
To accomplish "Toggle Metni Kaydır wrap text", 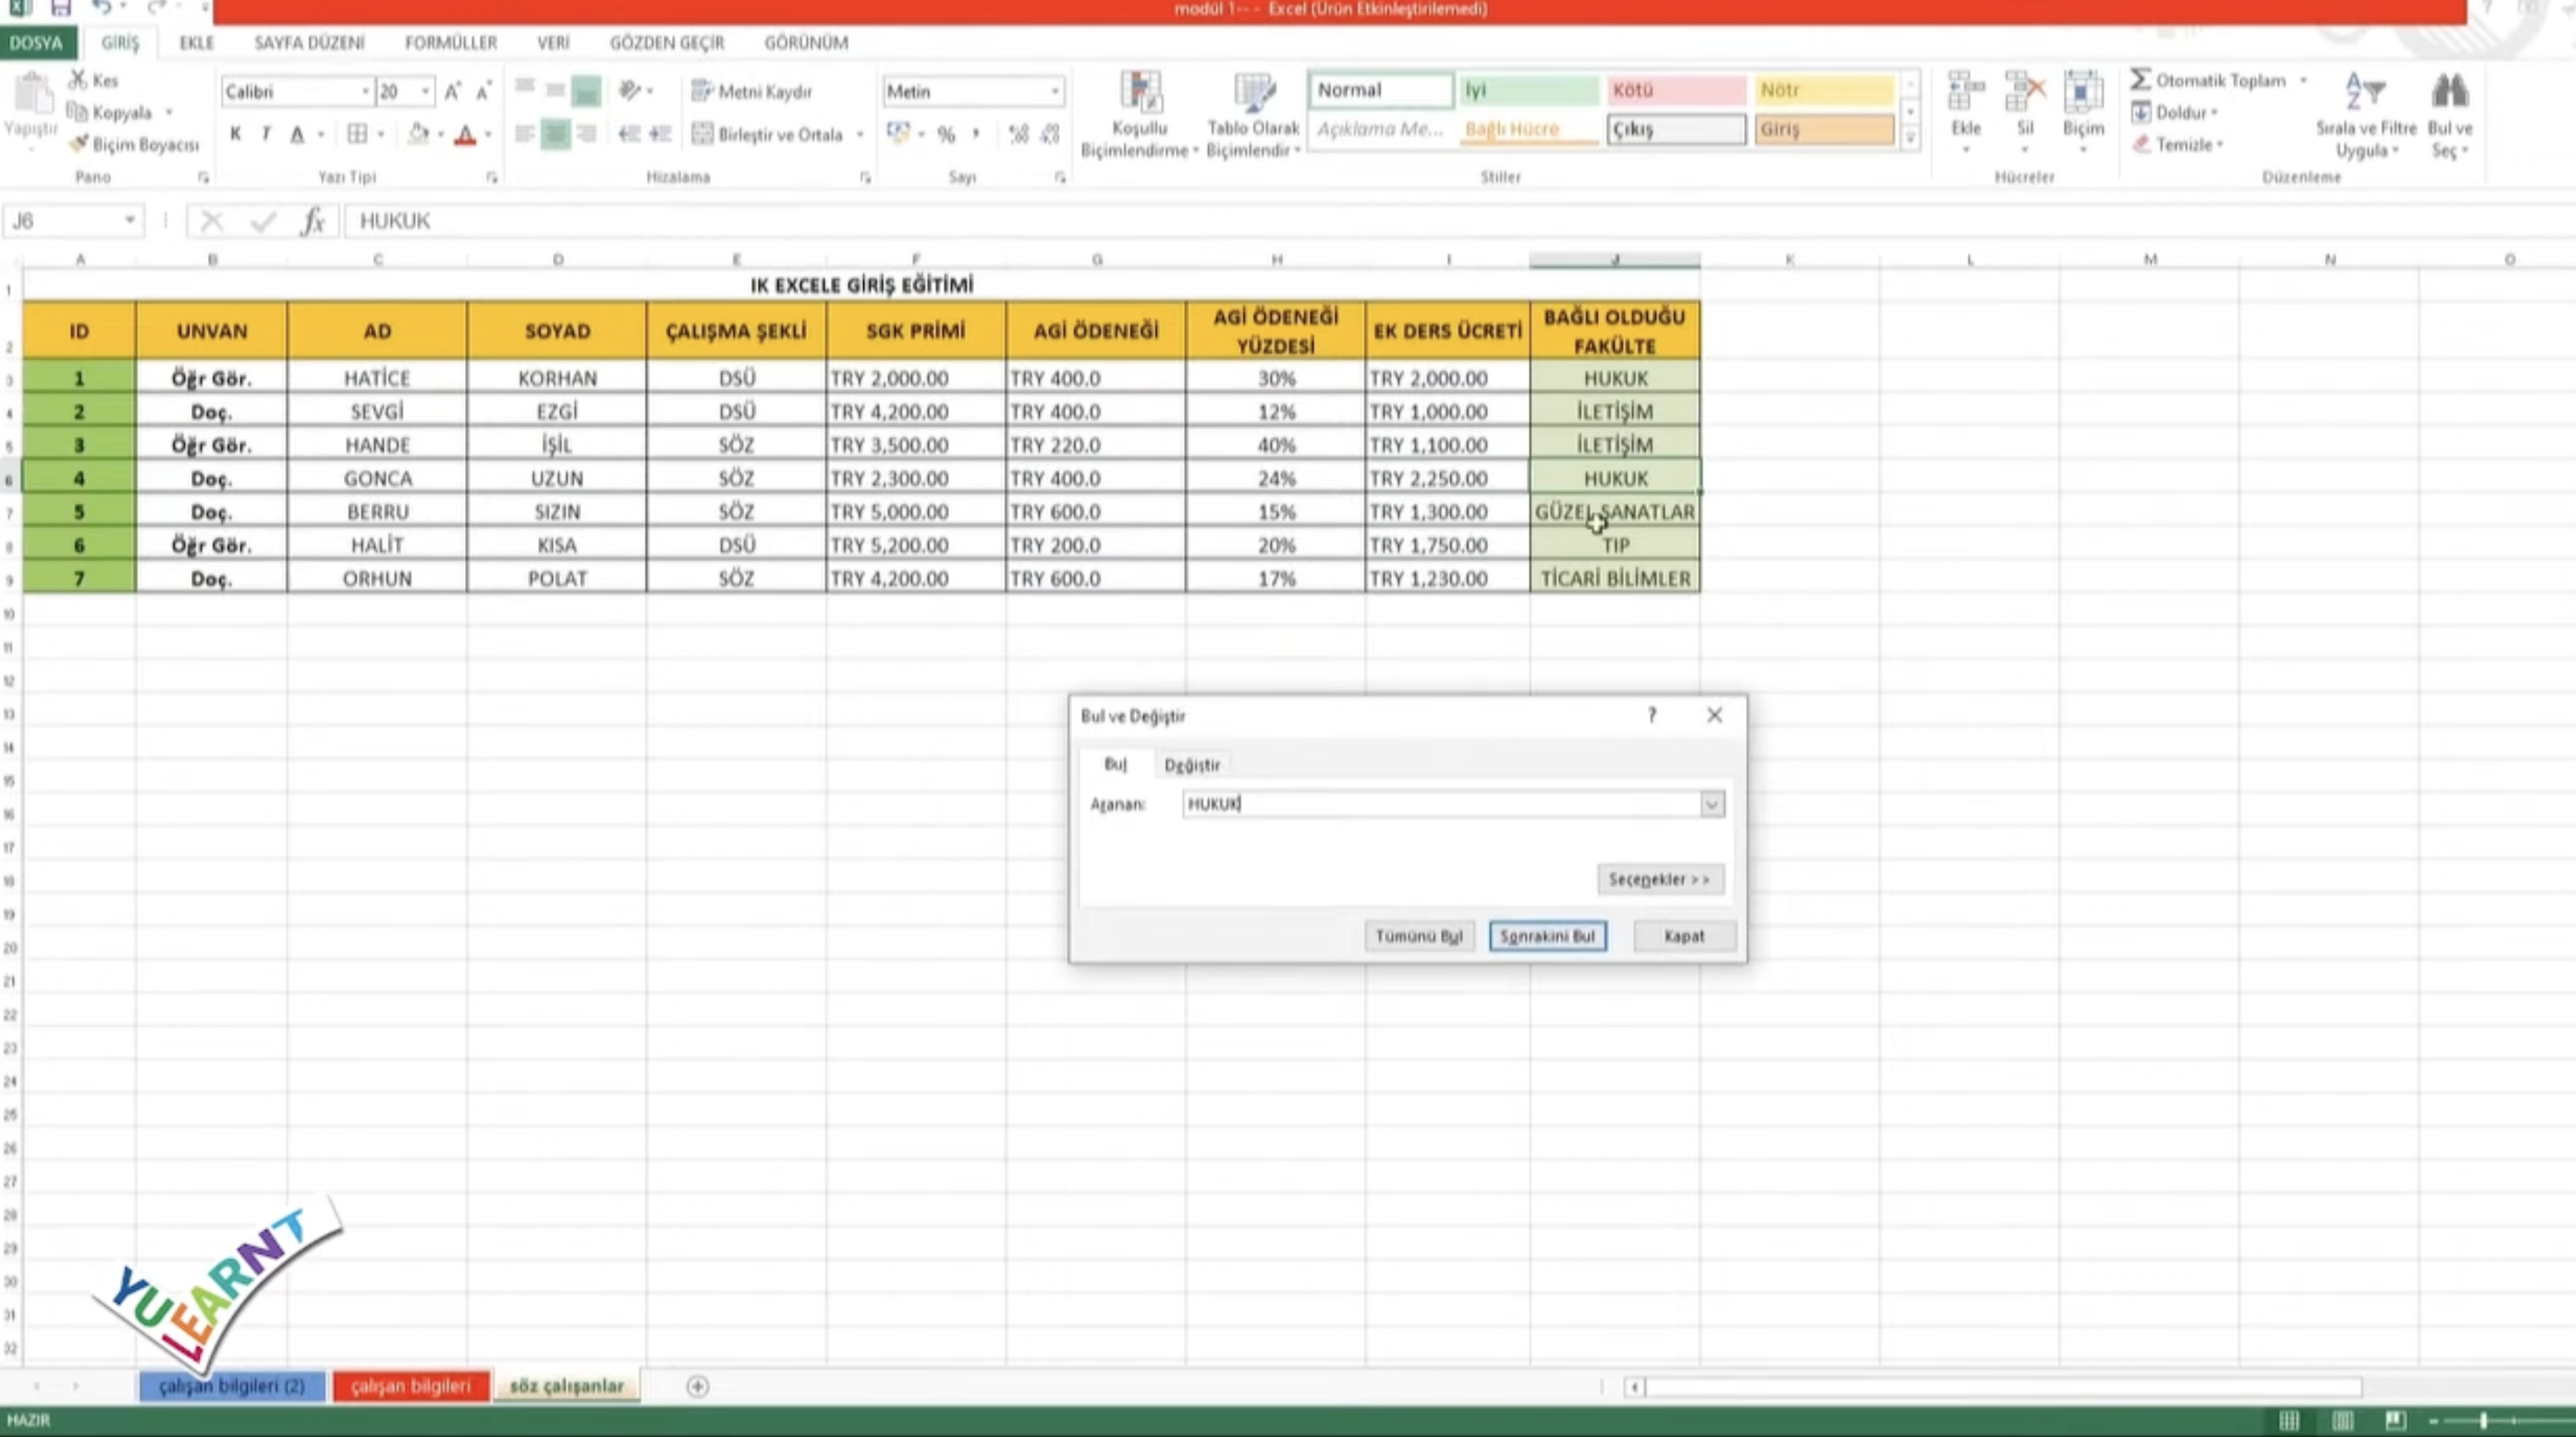I will point(752,91).
